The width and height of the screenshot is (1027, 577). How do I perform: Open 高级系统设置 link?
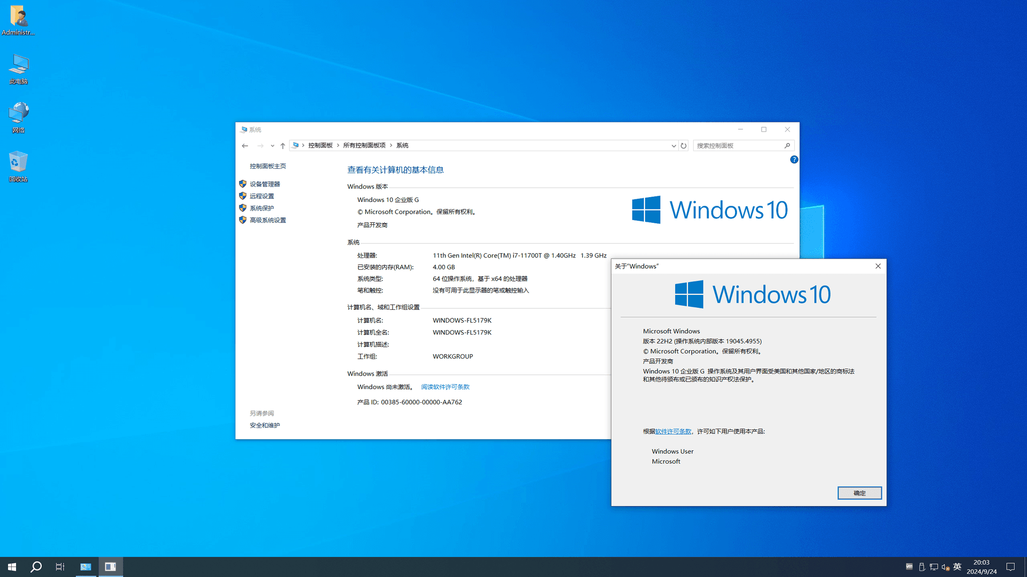tap(268, 220)
